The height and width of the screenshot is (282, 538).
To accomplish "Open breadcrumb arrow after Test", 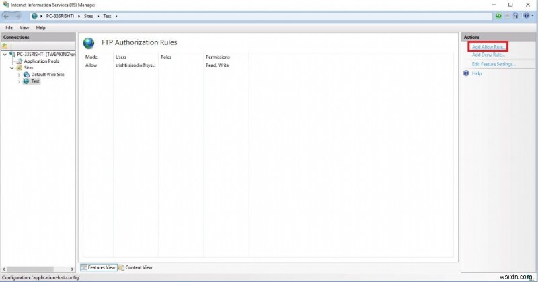I will [x=116, y=16].
